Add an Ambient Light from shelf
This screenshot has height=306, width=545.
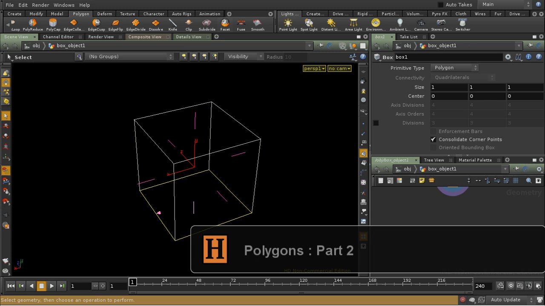point(399,25)
